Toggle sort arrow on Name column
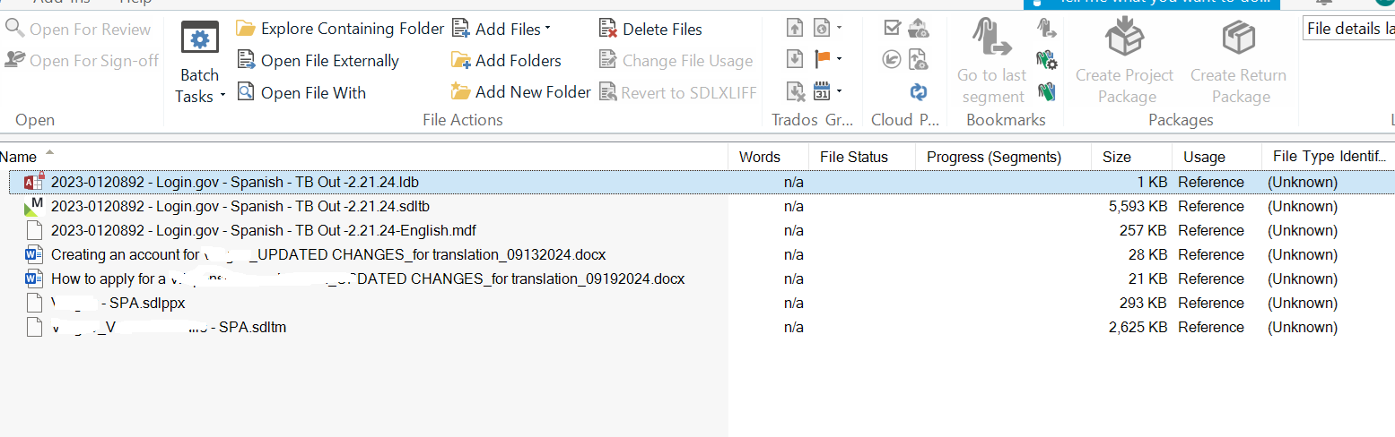The image size is (1395, 437). (49, 151)
